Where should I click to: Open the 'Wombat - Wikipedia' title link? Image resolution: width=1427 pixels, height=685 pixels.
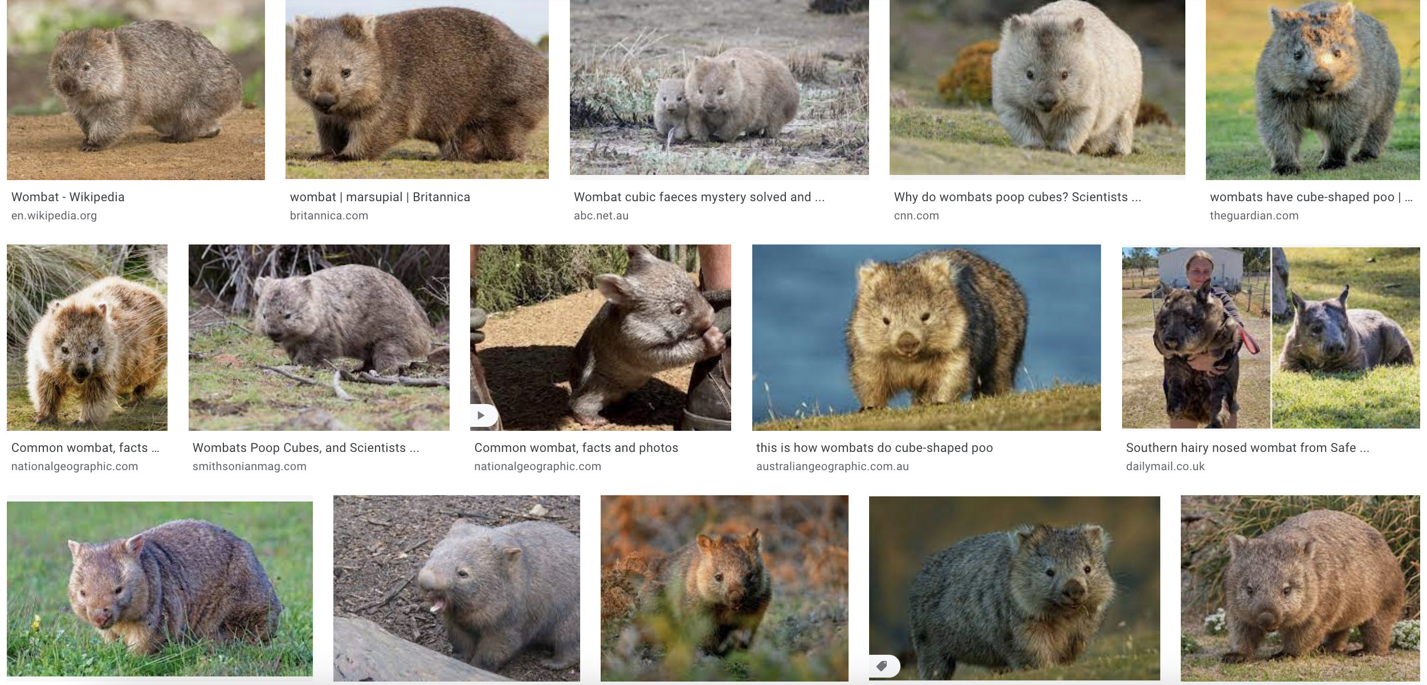click(x=68, y=197)
